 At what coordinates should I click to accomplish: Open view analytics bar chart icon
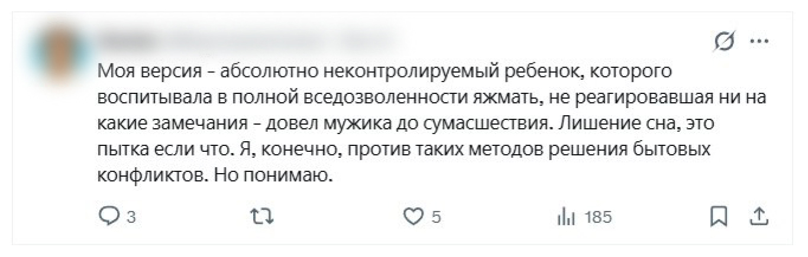click(x=566, y=217)
